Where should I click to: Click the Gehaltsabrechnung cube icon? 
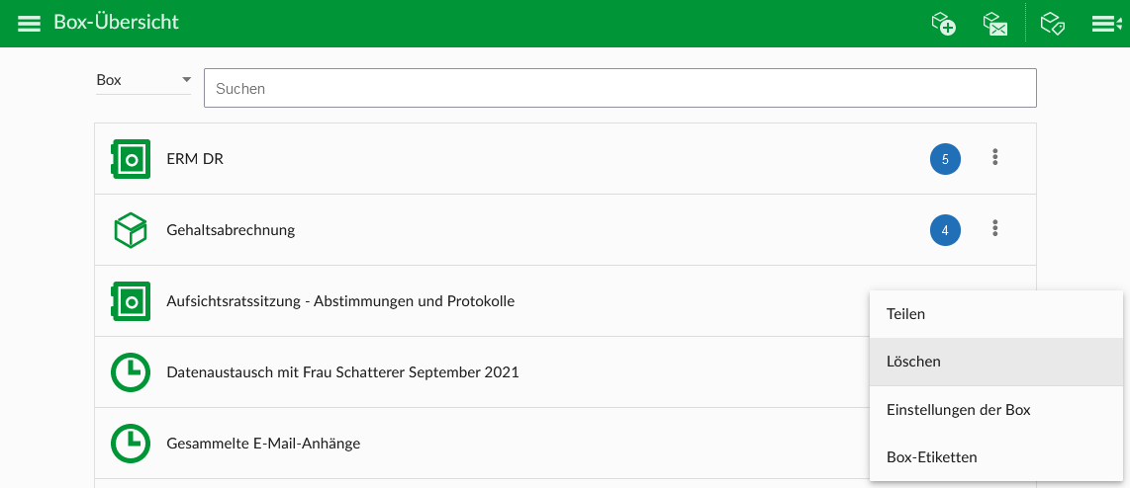point(131,230)
